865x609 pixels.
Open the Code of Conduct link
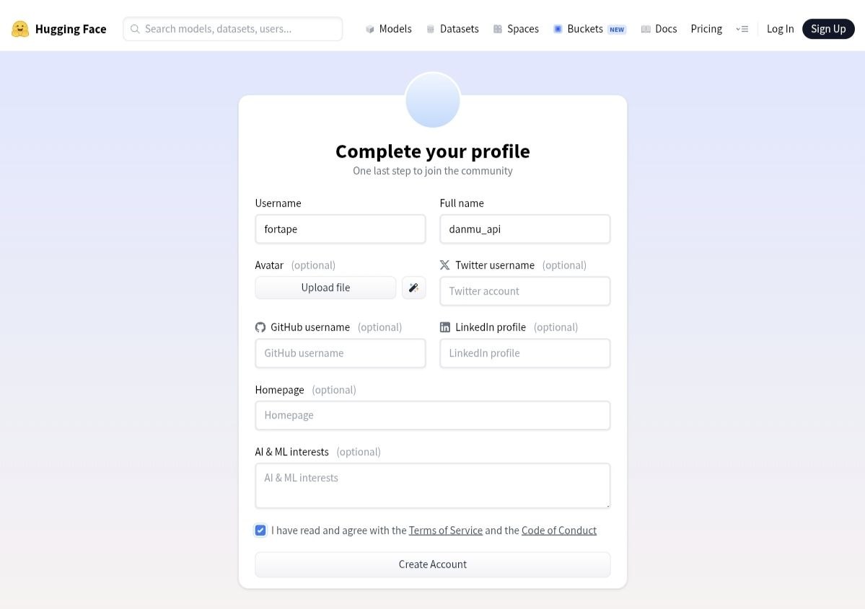559,530
